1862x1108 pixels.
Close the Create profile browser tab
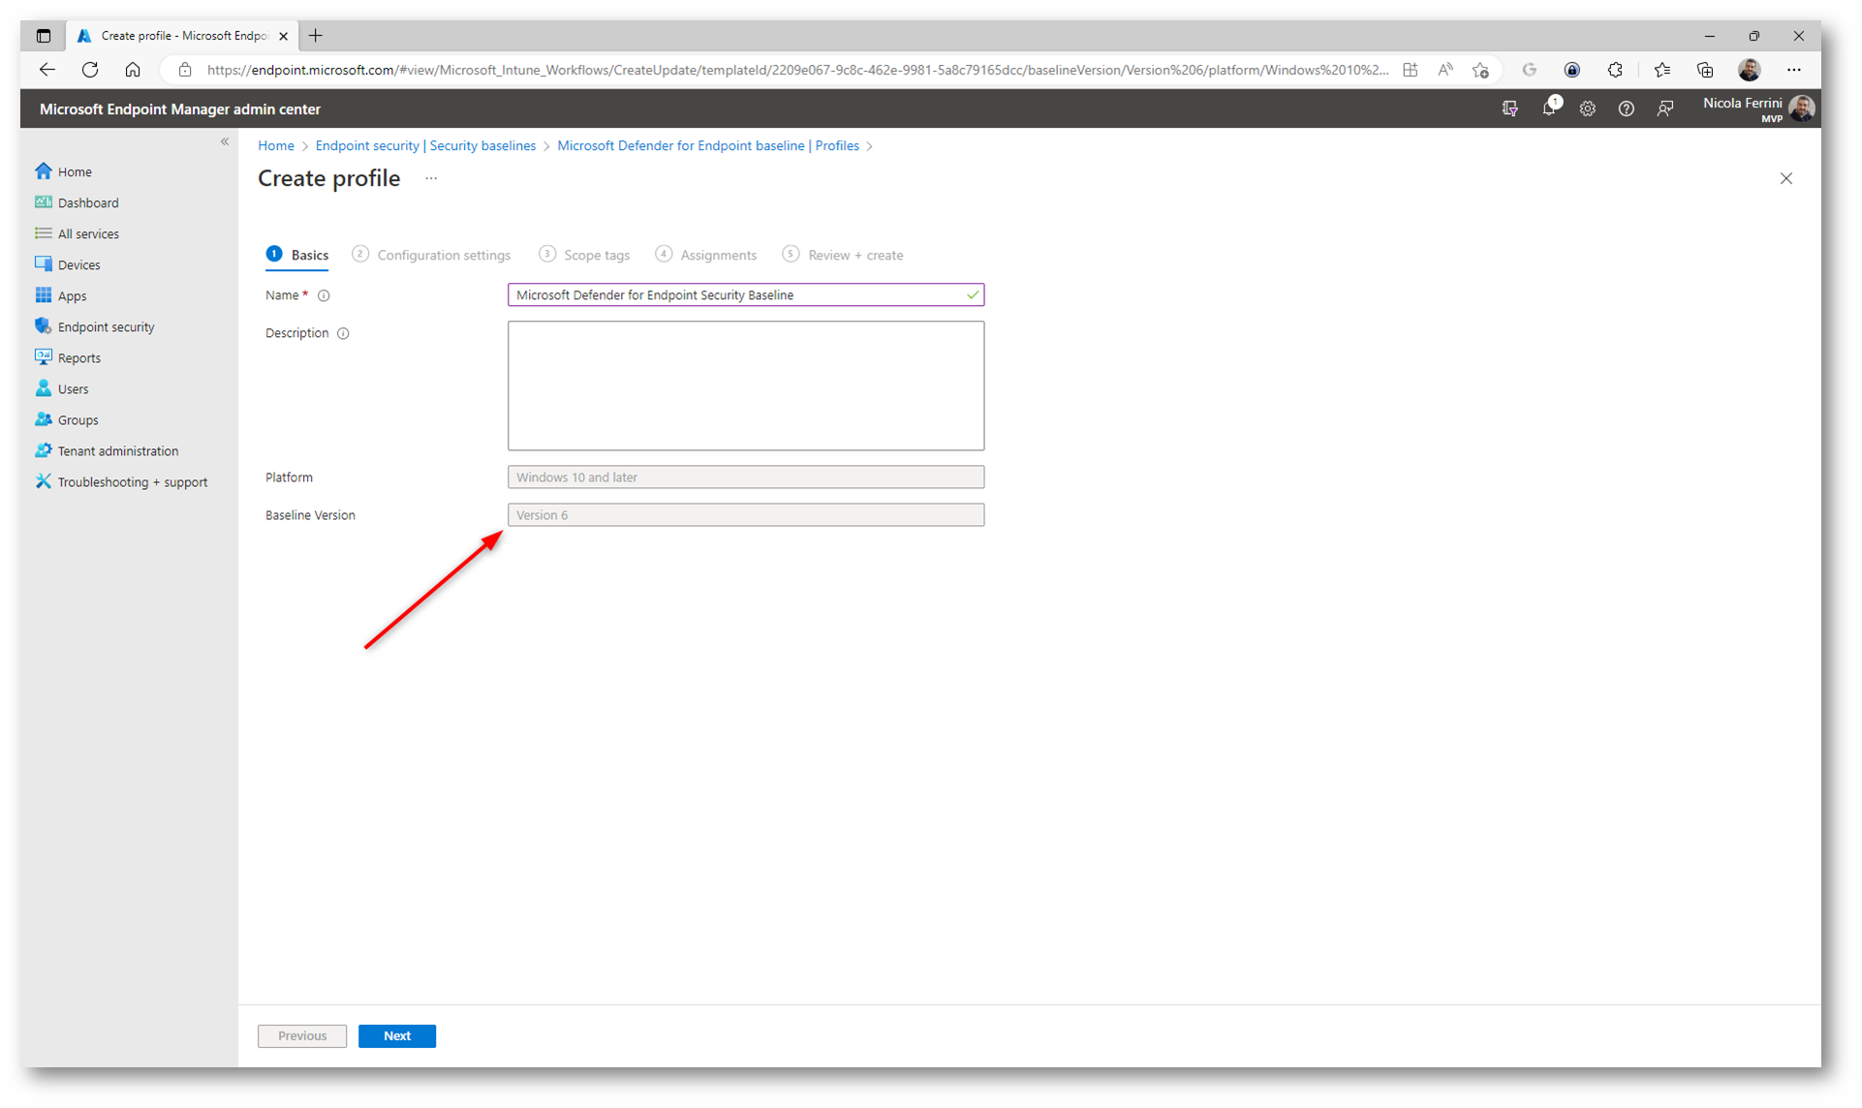pyautogui.click(x=283, y=36)
